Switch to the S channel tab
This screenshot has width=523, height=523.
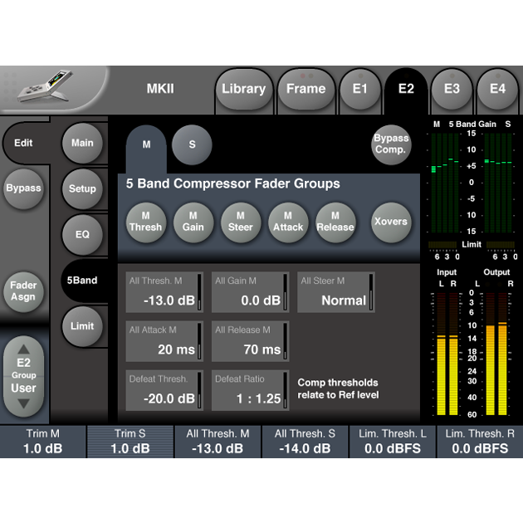(x=193, y=144)
